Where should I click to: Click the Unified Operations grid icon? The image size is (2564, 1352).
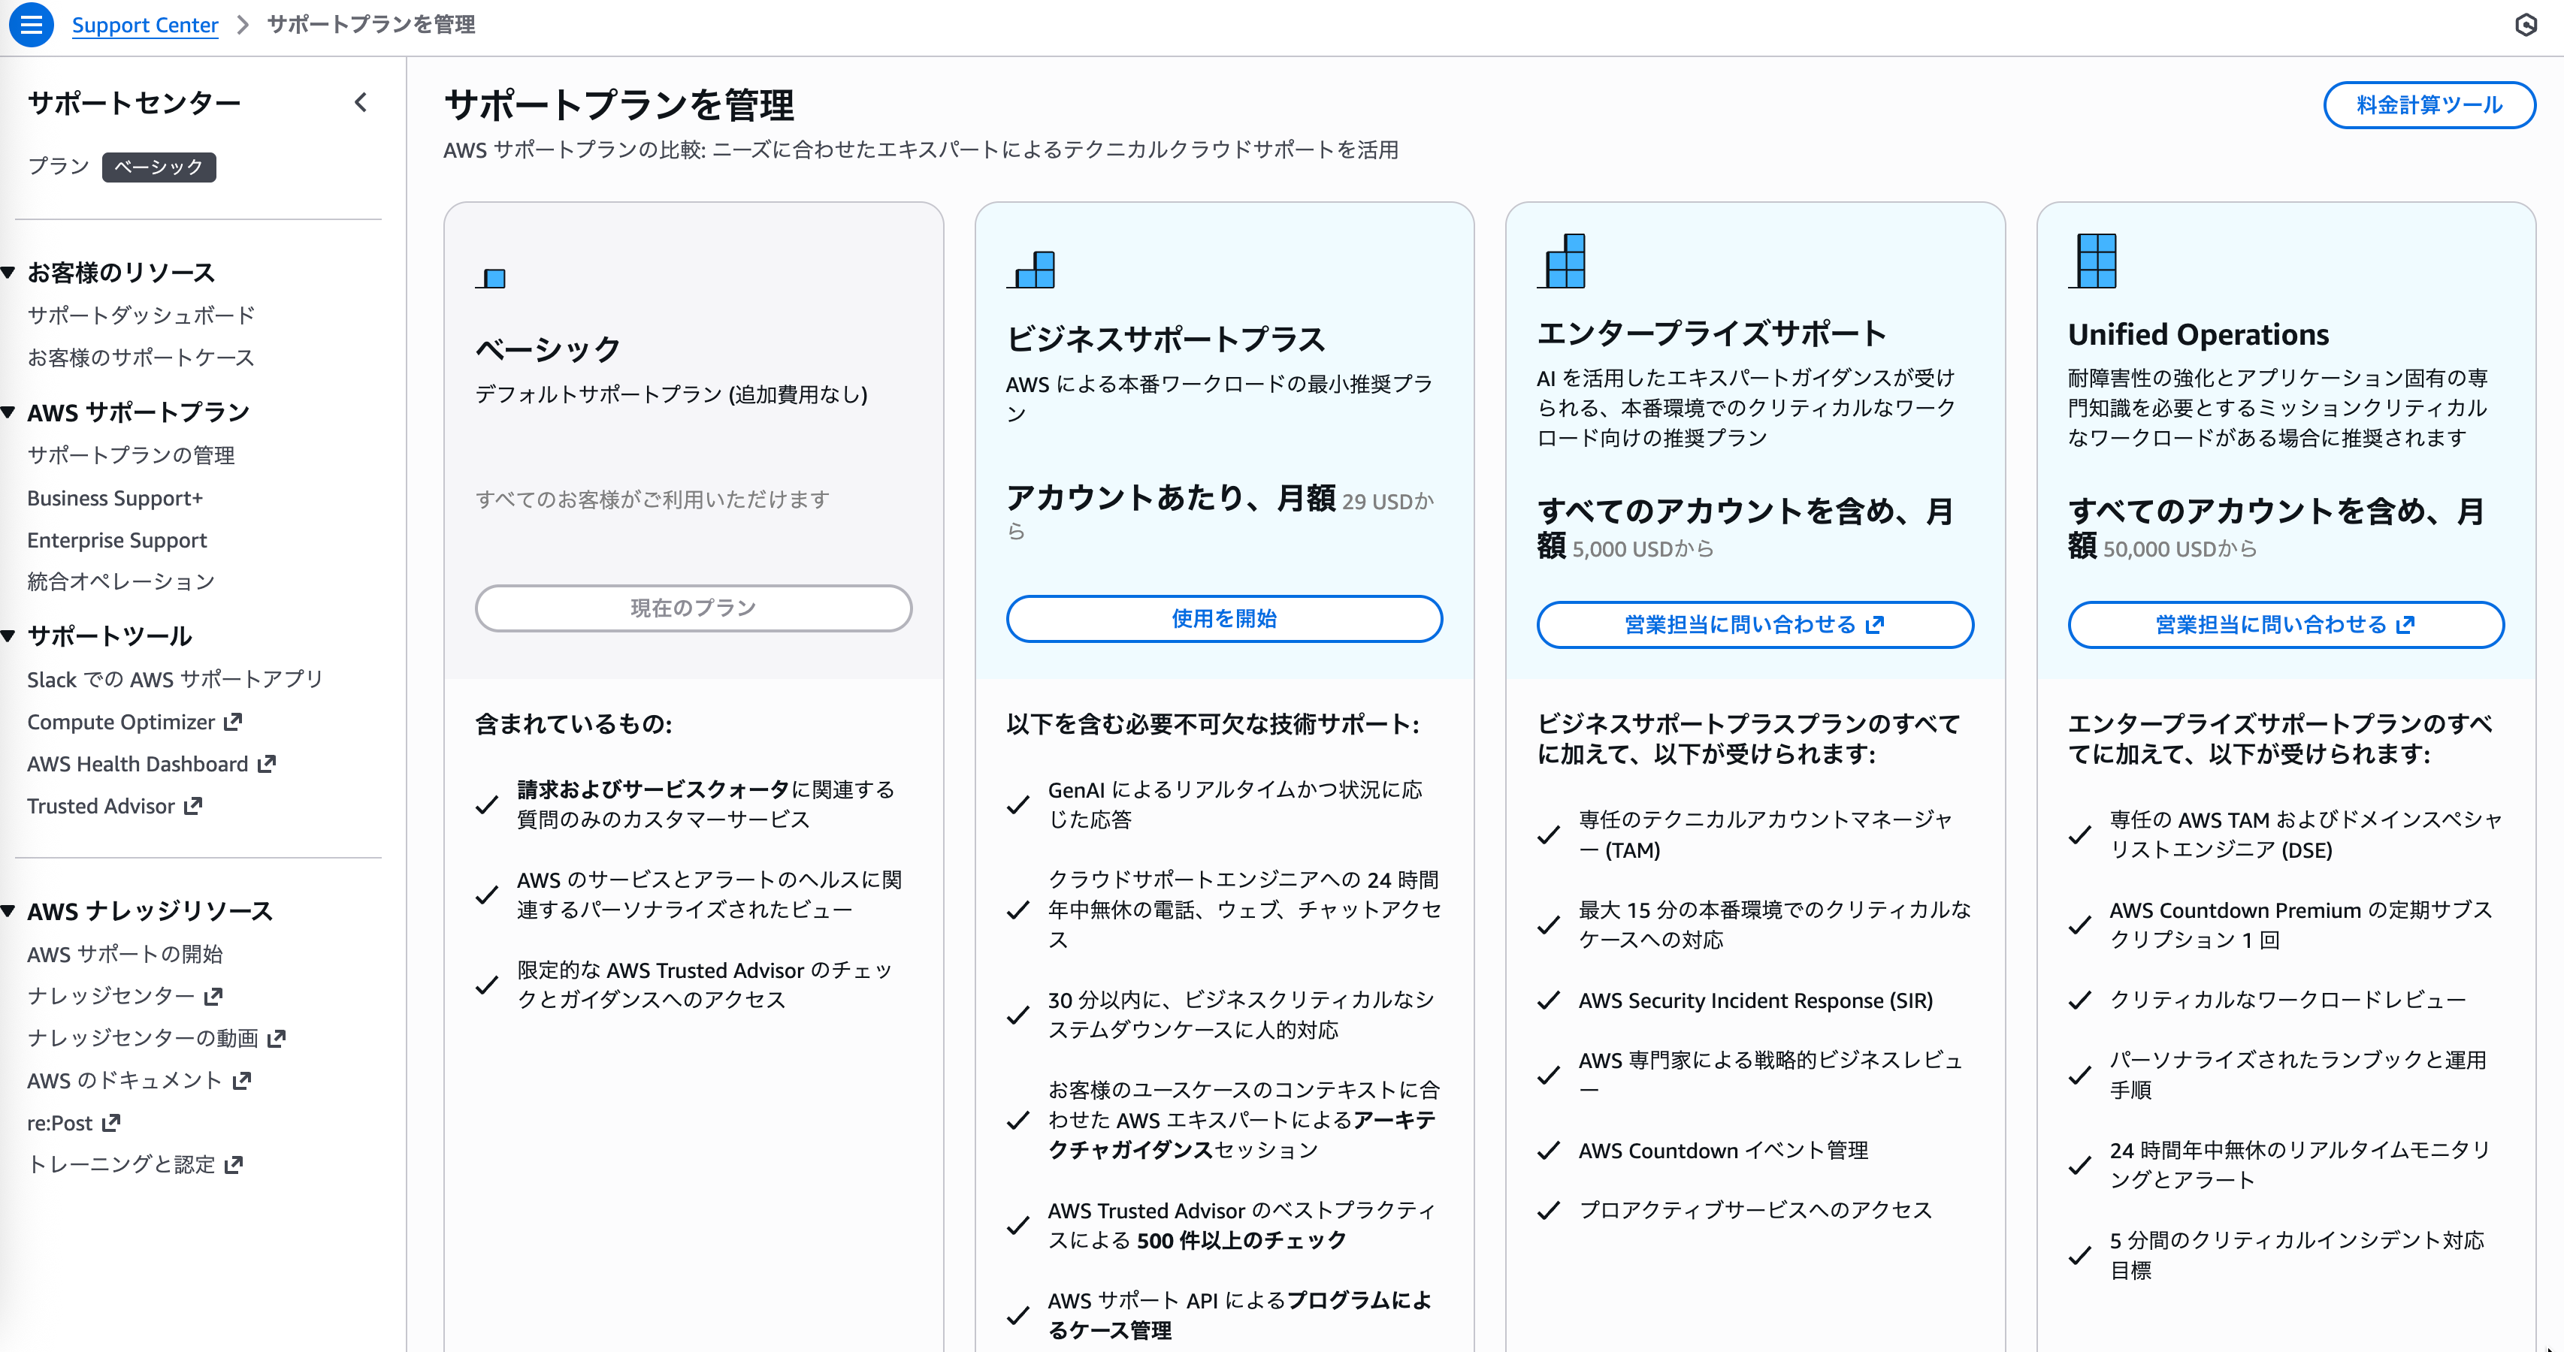click(2093, 261)
